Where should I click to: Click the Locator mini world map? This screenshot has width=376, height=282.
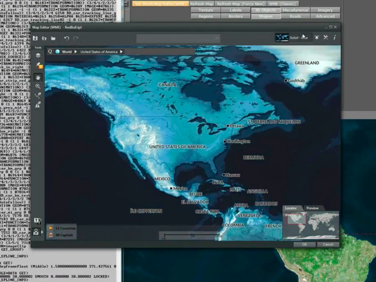[x=311, y=225]
